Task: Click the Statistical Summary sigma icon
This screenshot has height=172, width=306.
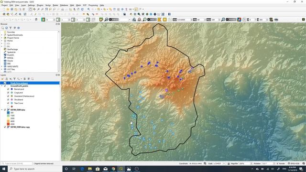Action: tap(126, 9)
